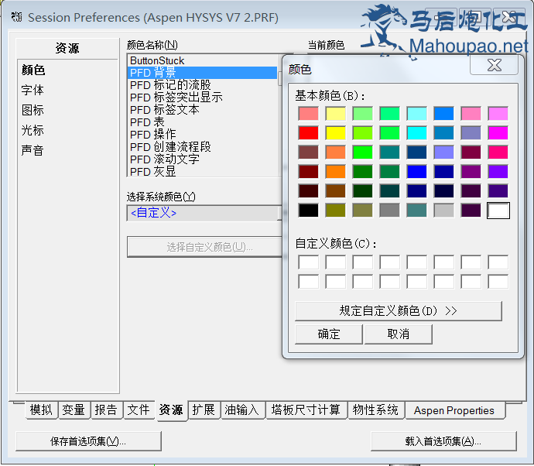Viewport: 534px width, 466px height.
Task: Select PFD 滚动文字 in color name list
Action: (164, 159)
